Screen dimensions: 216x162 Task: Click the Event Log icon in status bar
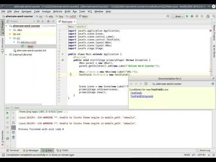click(198, 150)
